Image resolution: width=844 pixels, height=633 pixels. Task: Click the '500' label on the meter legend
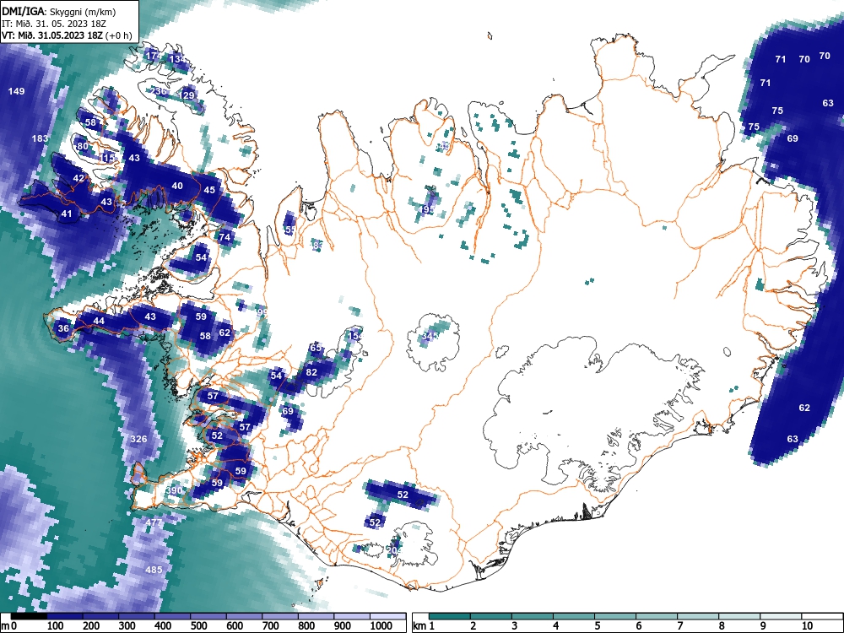click(x=199, y=625)
